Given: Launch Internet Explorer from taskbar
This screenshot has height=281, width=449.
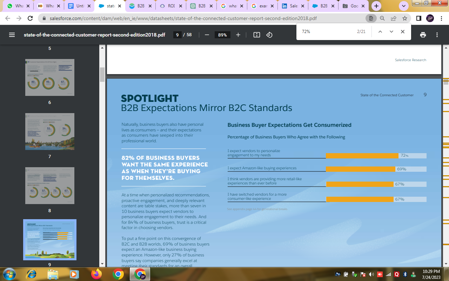Looking at the screenshot, I should pos(32,274).
